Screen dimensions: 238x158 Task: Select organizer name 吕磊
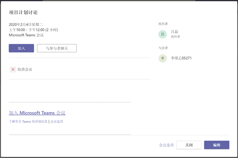174,32
